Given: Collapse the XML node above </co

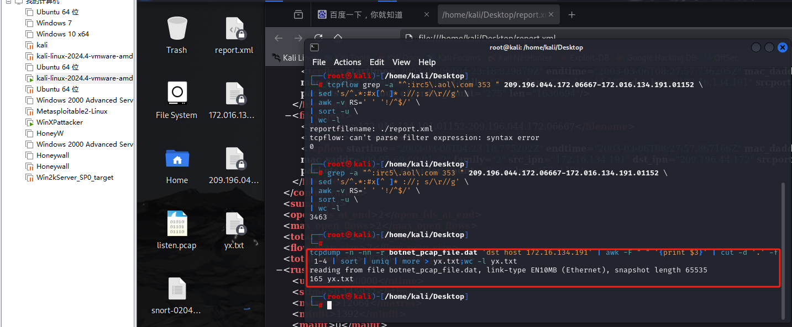Looking at the screenshot, I should [288, 115].
